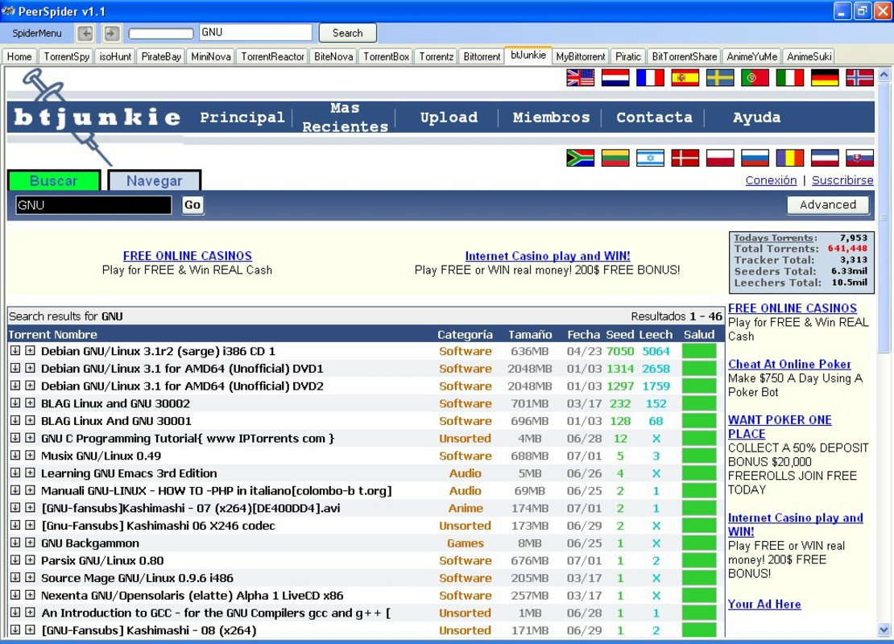The width and height of the screenshot is (894, 644).
Task: Switch to the TorrentSpy tab
Action: click(x=67, y=56)
